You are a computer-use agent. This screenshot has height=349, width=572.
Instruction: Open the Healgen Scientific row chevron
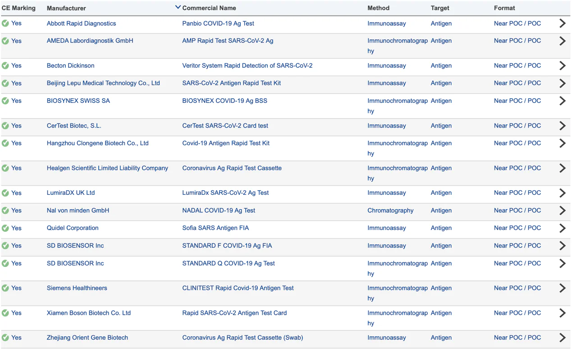pyautogui.click(x=562, y=168)
